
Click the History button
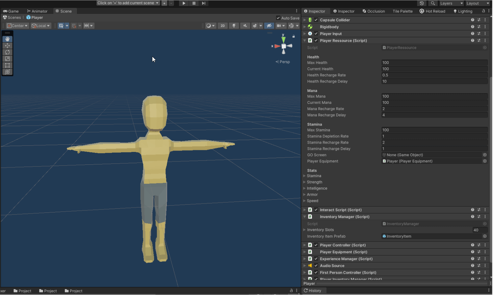312,291
